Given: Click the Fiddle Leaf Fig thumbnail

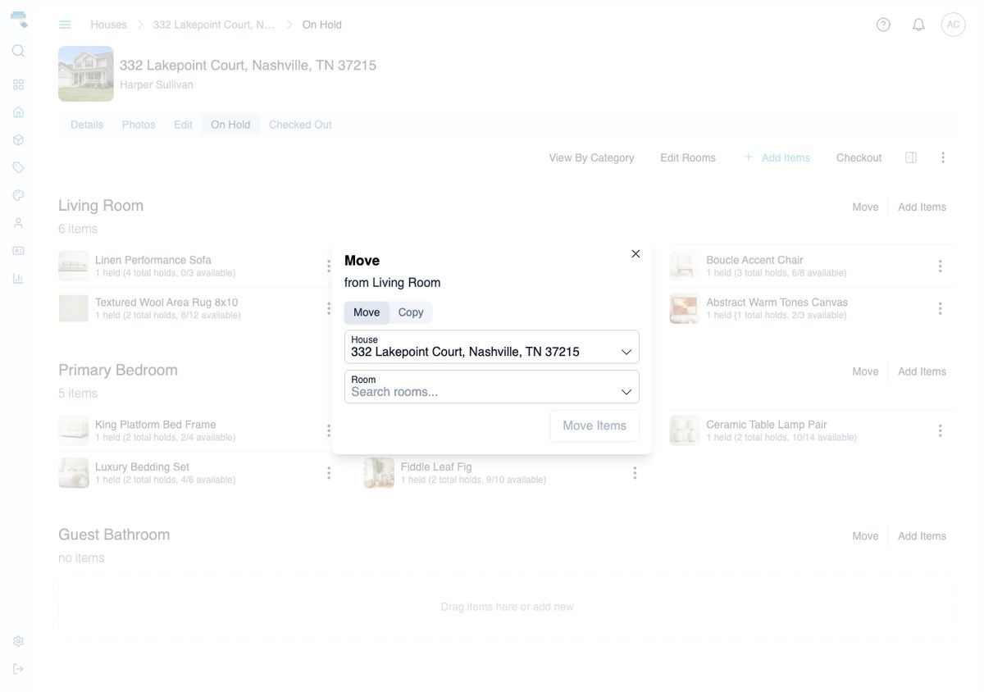Looking at the screenshot, I should pyautogui.click(x=379, y=473).
